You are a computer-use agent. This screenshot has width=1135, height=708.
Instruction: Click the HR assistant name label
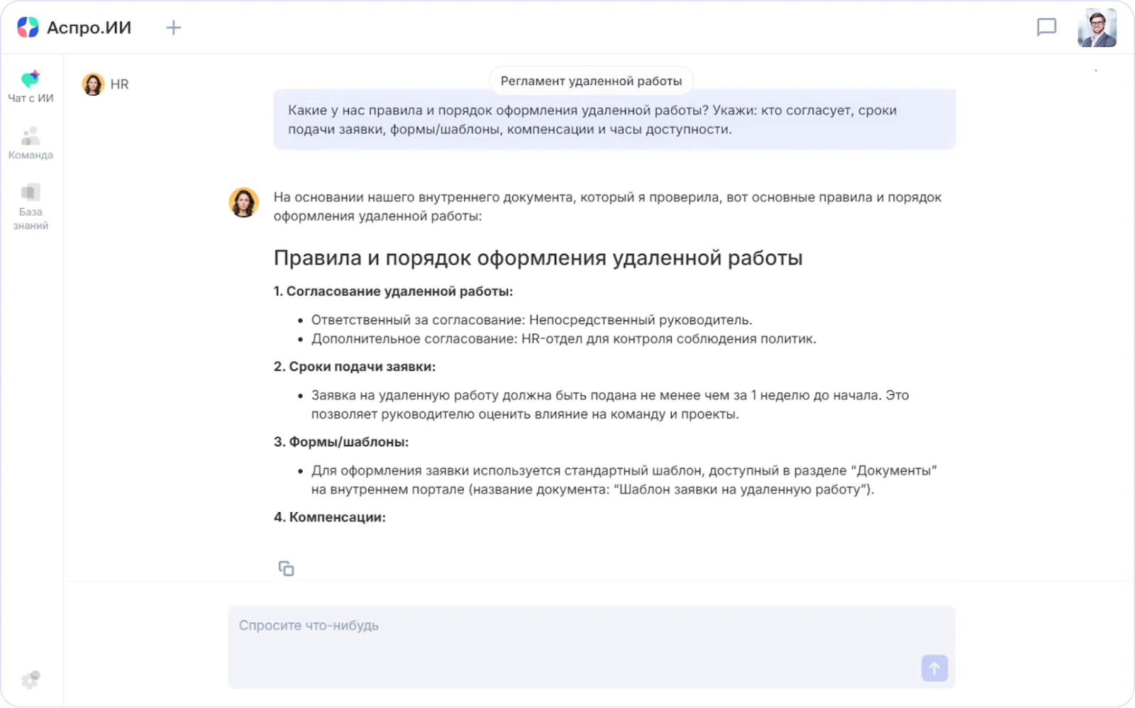119,84
